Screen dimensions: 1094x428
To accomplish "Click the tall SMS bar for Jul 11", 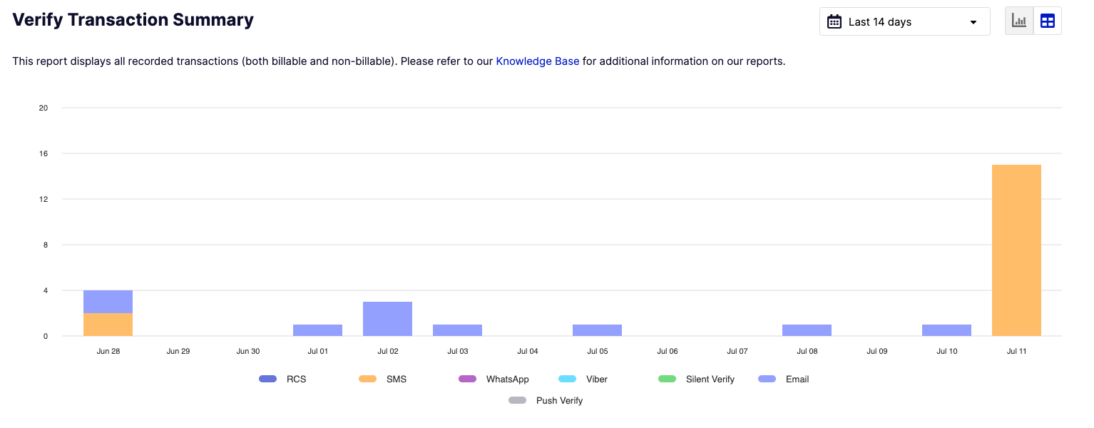I will [1016, 250].
